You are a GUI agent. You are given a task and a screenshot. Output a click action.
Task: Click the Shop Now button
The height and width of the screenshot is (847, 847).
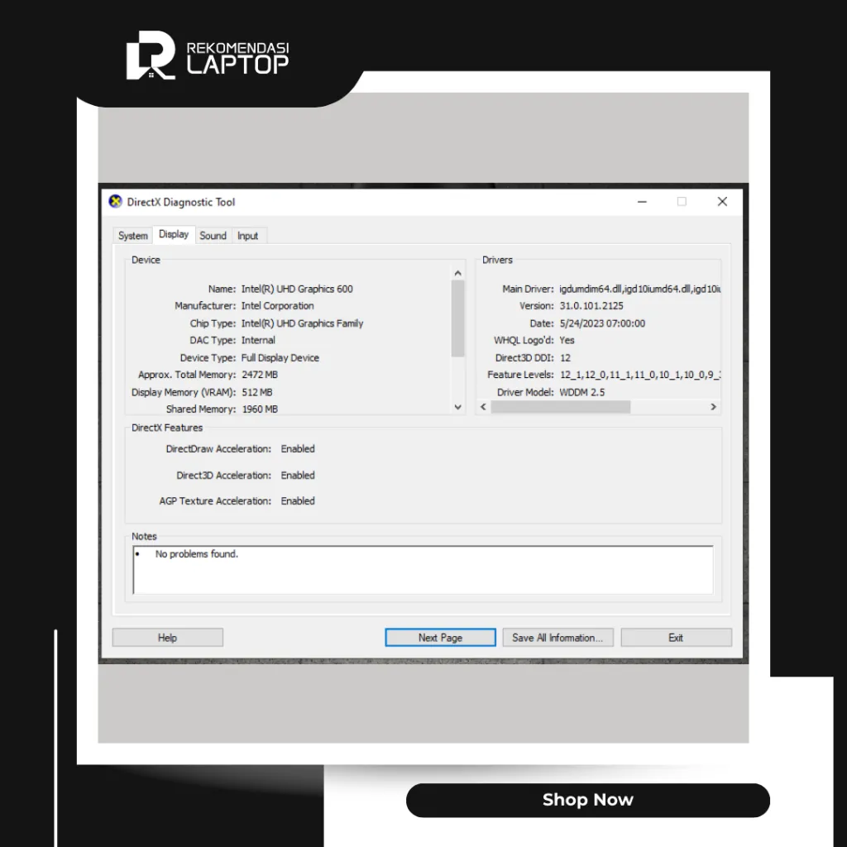tap(587, 800)
